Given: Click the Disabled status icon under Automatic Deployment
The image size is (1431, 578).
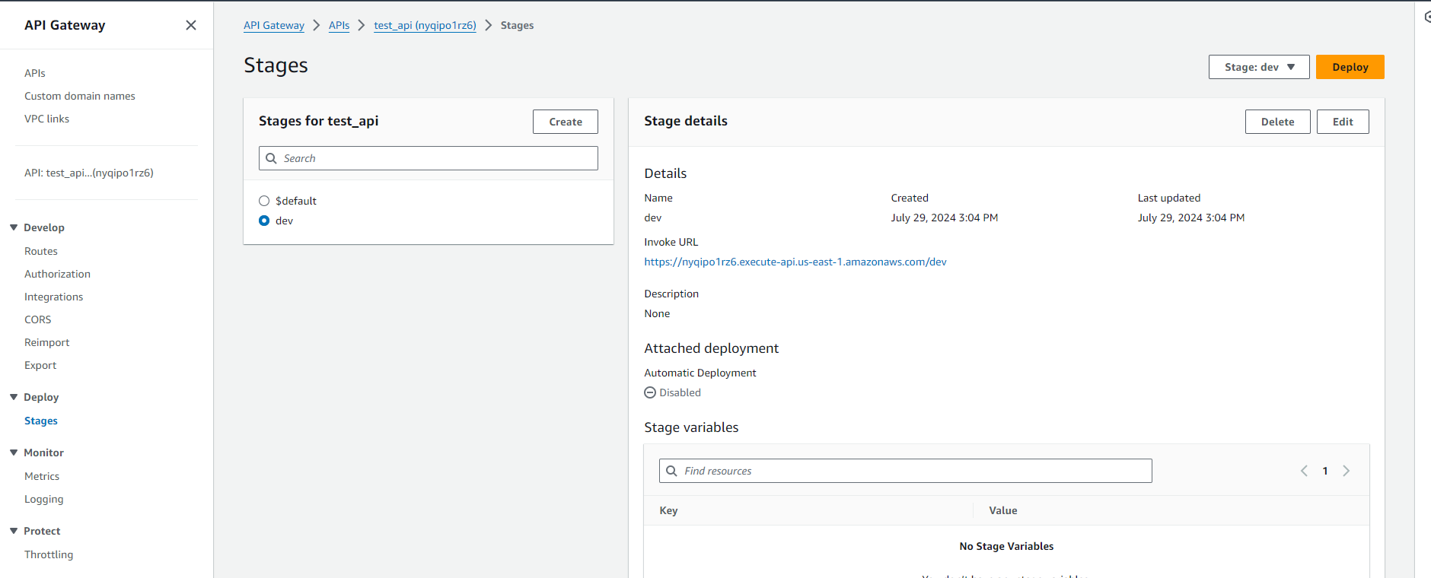Looking at the screenshot, I should point(650,392).
